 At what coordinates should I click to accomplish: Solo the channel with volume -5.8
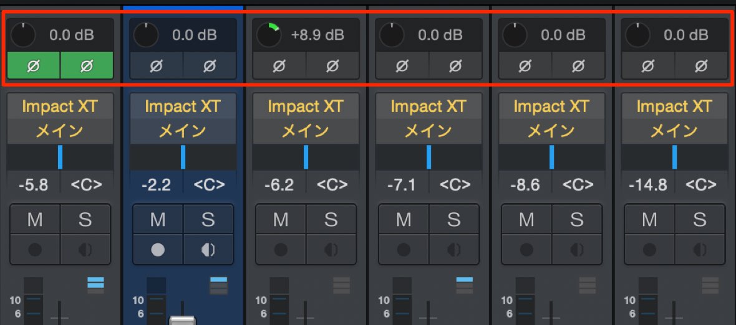[85, 219]
